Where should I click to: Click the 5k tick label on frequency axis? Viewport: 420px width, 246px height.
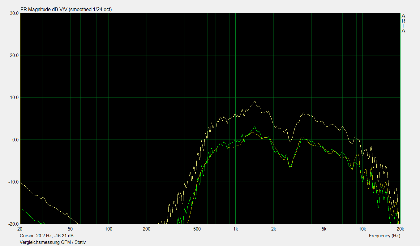pyautogui.click(x=324, y=229)
